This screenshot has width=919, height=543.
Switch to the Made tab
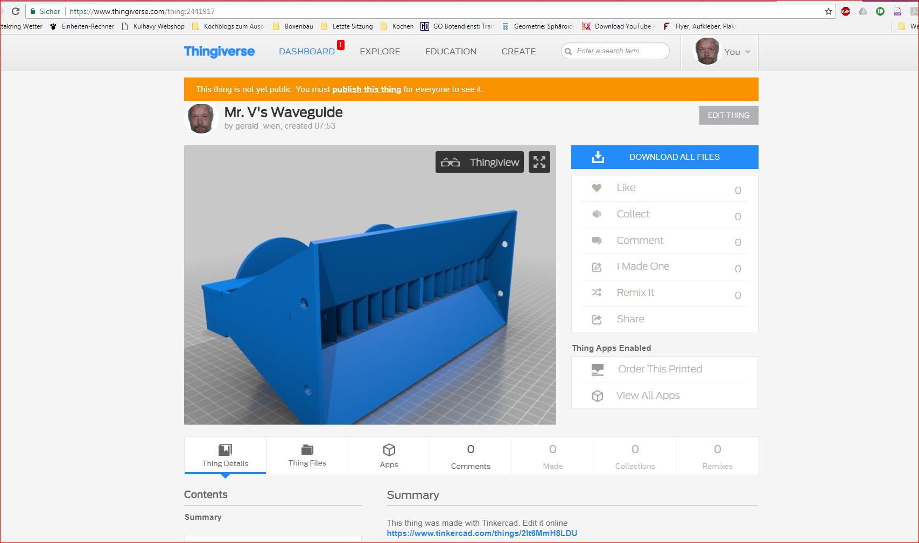tap(553, 456)
